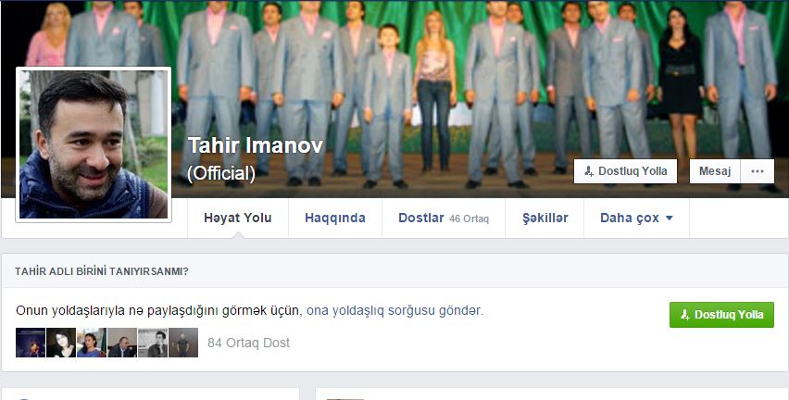Viewport: 789px width, 400px height.
Task: Click the white Dostluq Yolla button on cover
Action: [x=625, y=171]
